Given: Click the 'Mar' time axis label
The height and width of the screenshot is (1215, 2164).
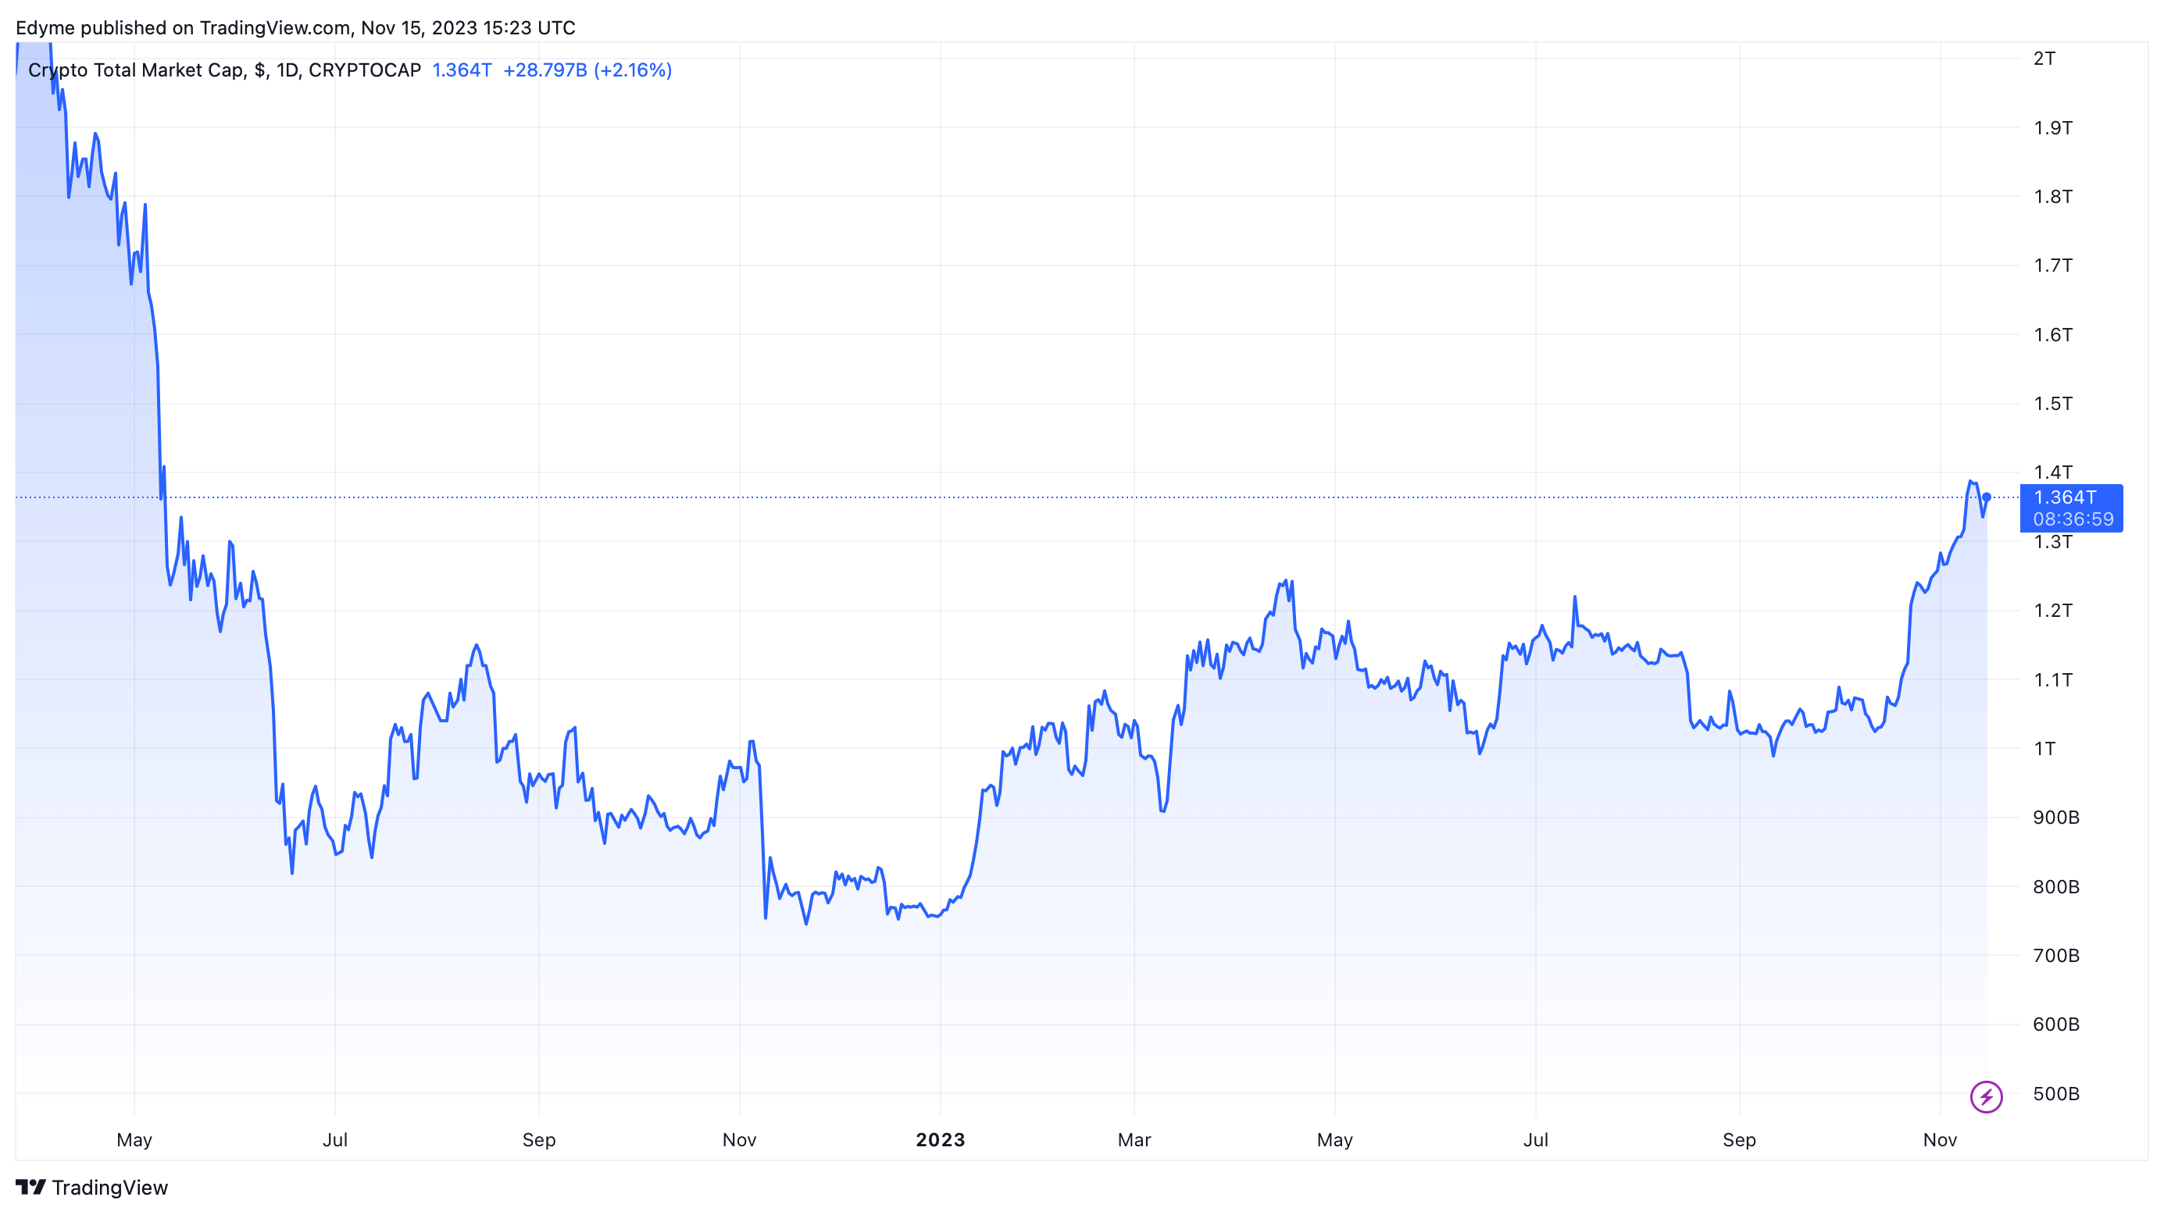Looking at the screenshot, I should coord(1134,1139).
